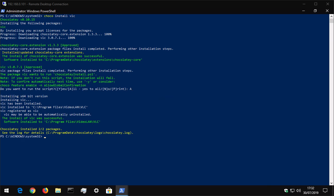This screenshot has width=334, height=196.
Task: Minimize the Remote Desktop Connection window
Action: tap(304, 4)
